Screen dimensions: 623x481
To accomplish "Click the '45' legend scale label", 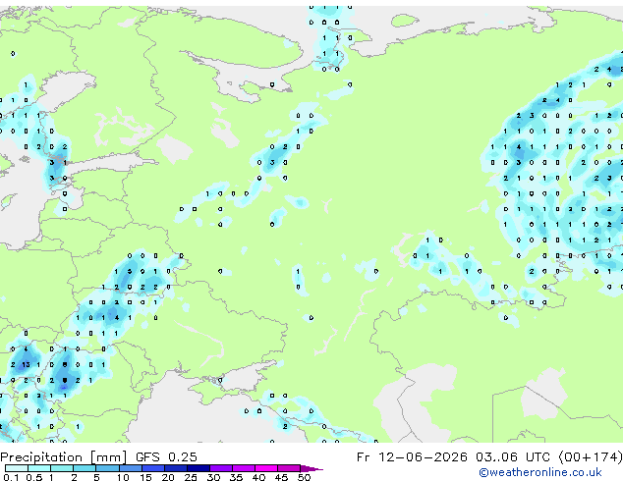I will [x=281, y=477].
